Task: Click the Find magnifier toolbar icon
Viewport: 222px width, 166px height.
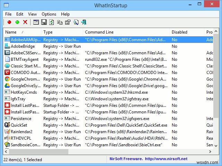Action: tap(76, 22)
